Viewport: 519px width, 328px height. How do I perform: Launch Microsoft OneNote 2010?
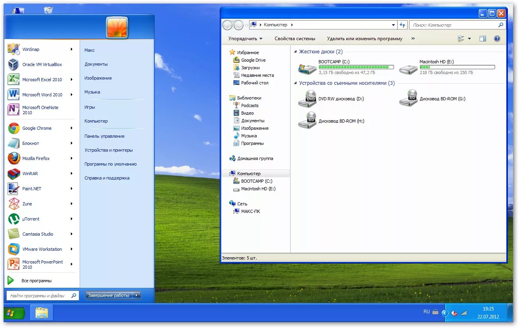(40, 110)
